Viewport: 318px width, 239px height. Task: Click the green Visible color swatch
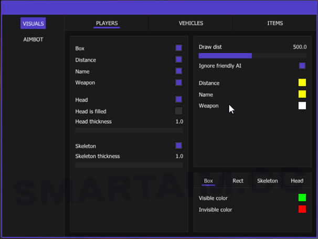click(302, 198)
